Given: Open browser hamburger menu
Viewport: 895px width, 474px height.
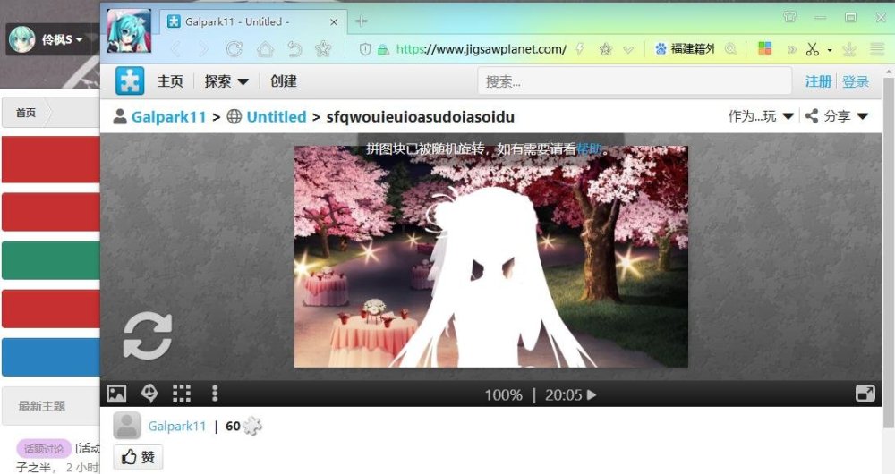Looking at the screenshot, I should click(877, 49).
